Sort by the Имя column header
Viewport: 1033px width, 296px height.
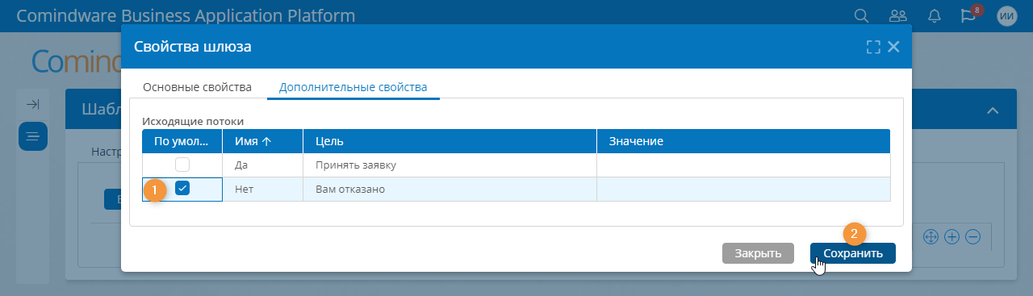pyautogui.click(x=262, y=141)
